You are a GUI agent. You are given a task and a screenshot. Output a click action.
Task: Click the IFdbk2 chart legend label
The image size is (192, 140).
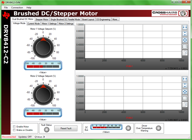130,118
